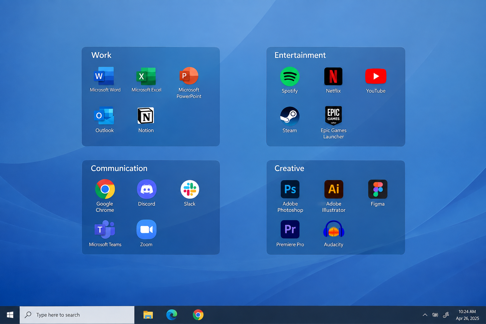486x324 pixels.
Task: Open the Audacity headphones icon
Action: [334, 229]
